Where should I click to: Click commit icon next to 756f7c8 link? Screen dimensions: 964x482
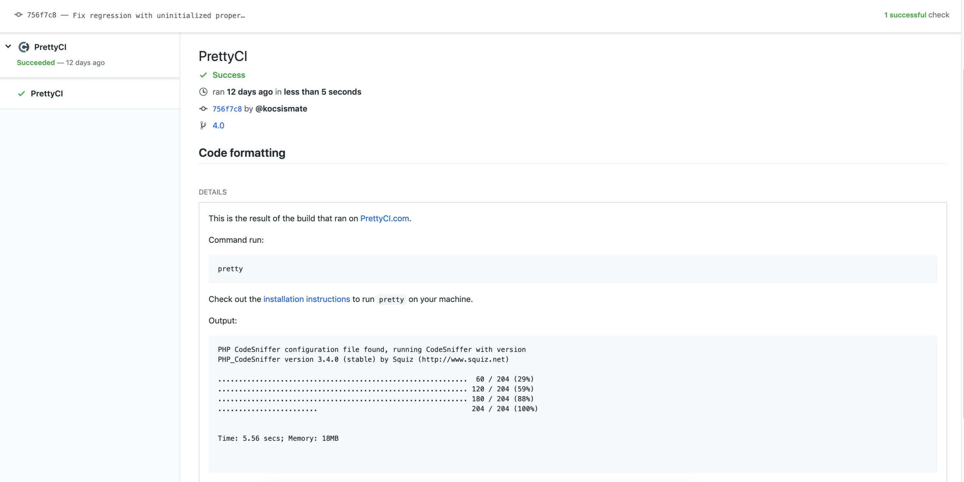203,109
